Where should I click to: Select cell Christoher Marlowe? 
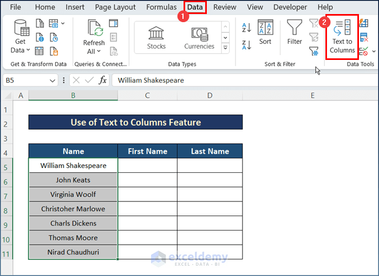coord(73,208)
